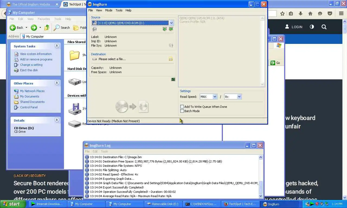This screenshot has height=208, width=347.
Task: Open the Forward button history dropdown arrow
Action: click(40, 28)
